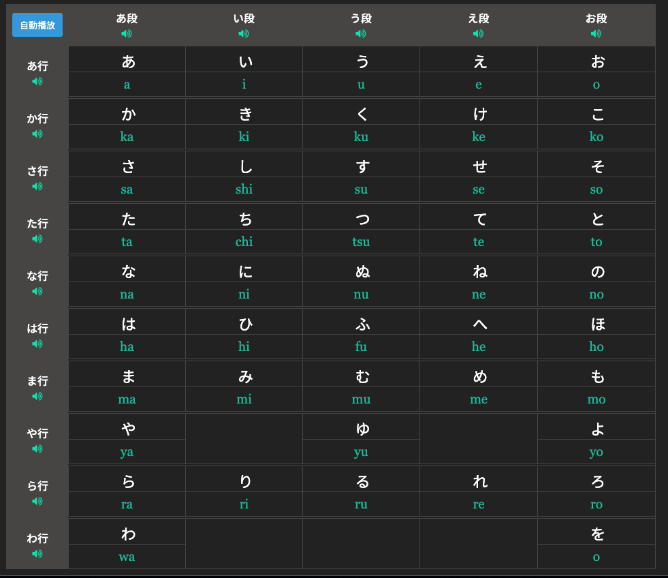Click the romaji tsu cell

361,242
